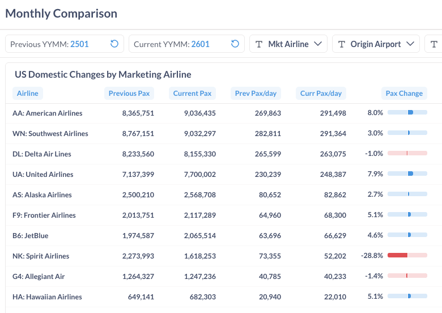Image resolution: width=442 pixels, height=313 pixels.
Task: Click the Mkt Airline text-type icon
Action: pos(259,44)
